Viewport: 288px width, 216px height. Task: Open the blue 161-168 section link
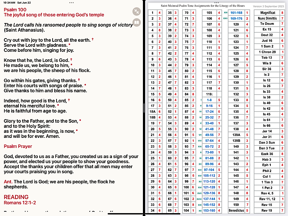click(x=236, y=13)
